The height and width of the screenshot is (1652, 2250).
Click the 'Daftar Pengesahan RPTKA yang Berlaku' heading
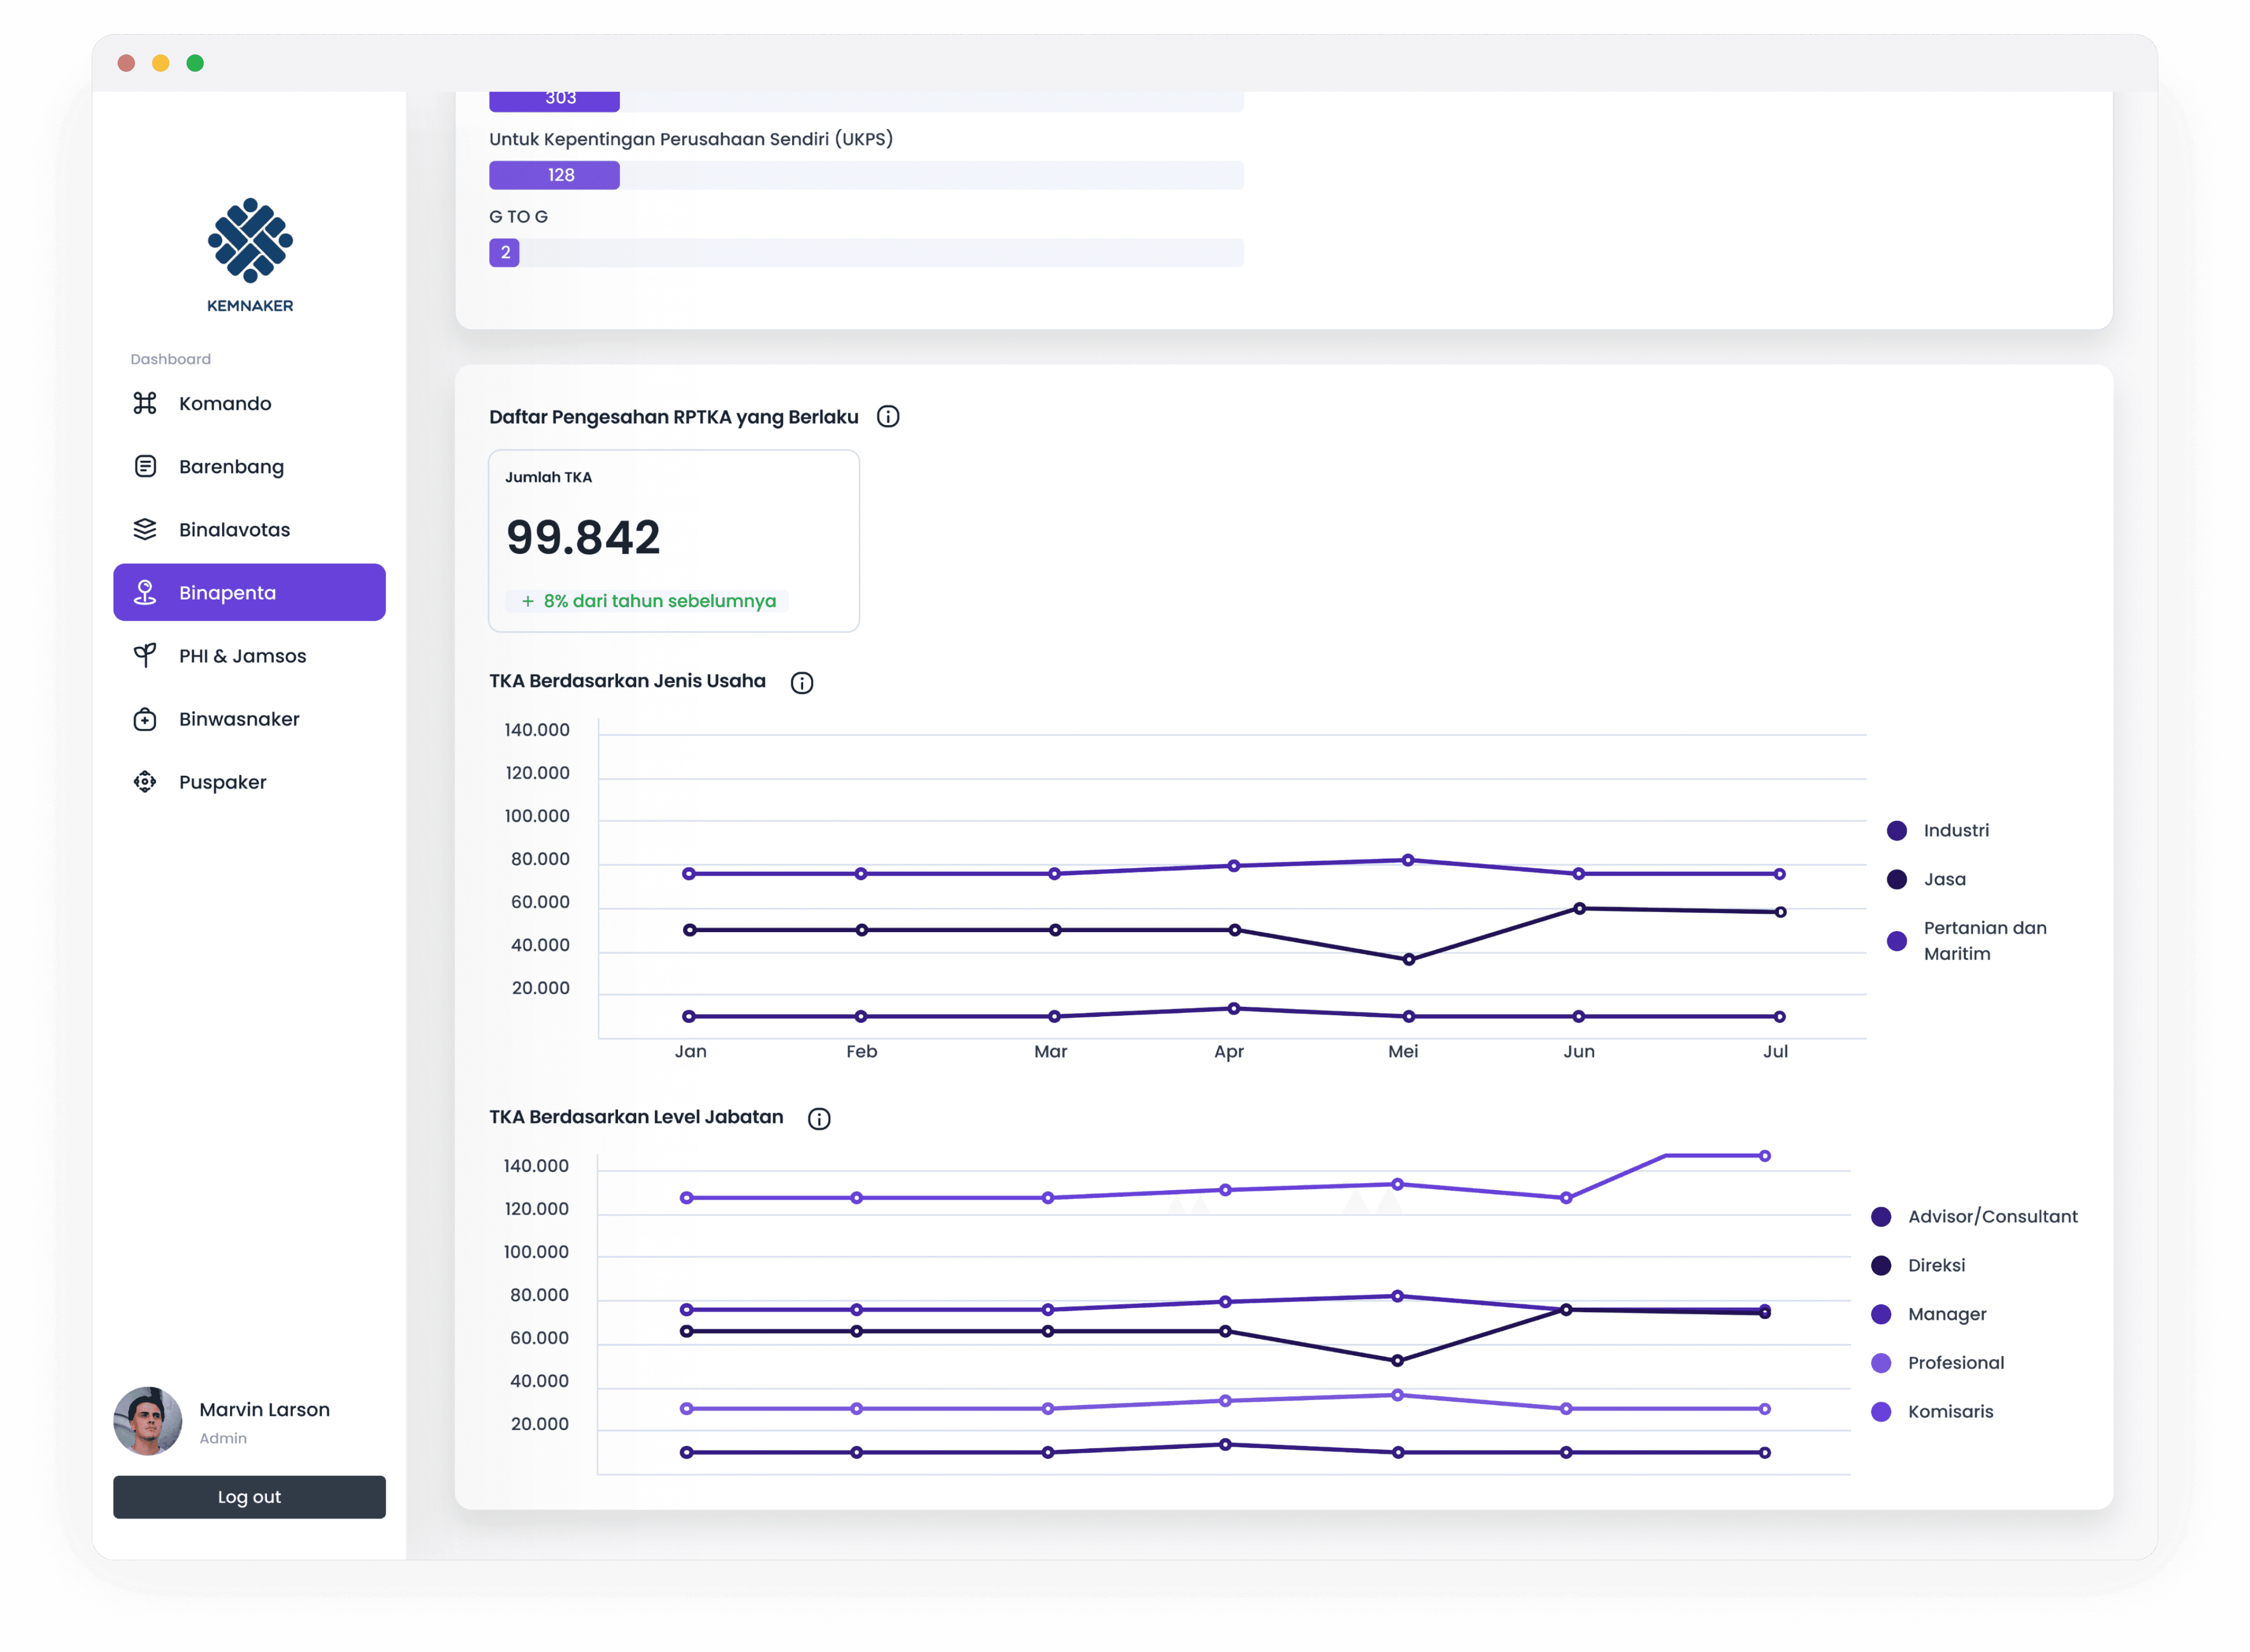point(673,416)
